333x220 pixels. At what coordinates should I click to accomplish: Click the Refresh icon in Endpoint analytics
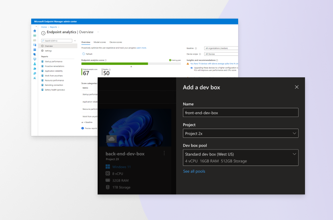tap(83, 54)
